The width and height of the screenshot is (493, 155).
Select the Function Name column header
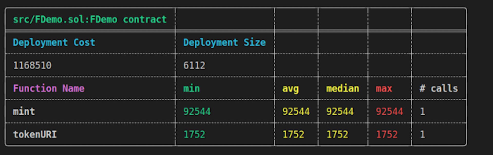pyautogui.click(x=49, y=88)
